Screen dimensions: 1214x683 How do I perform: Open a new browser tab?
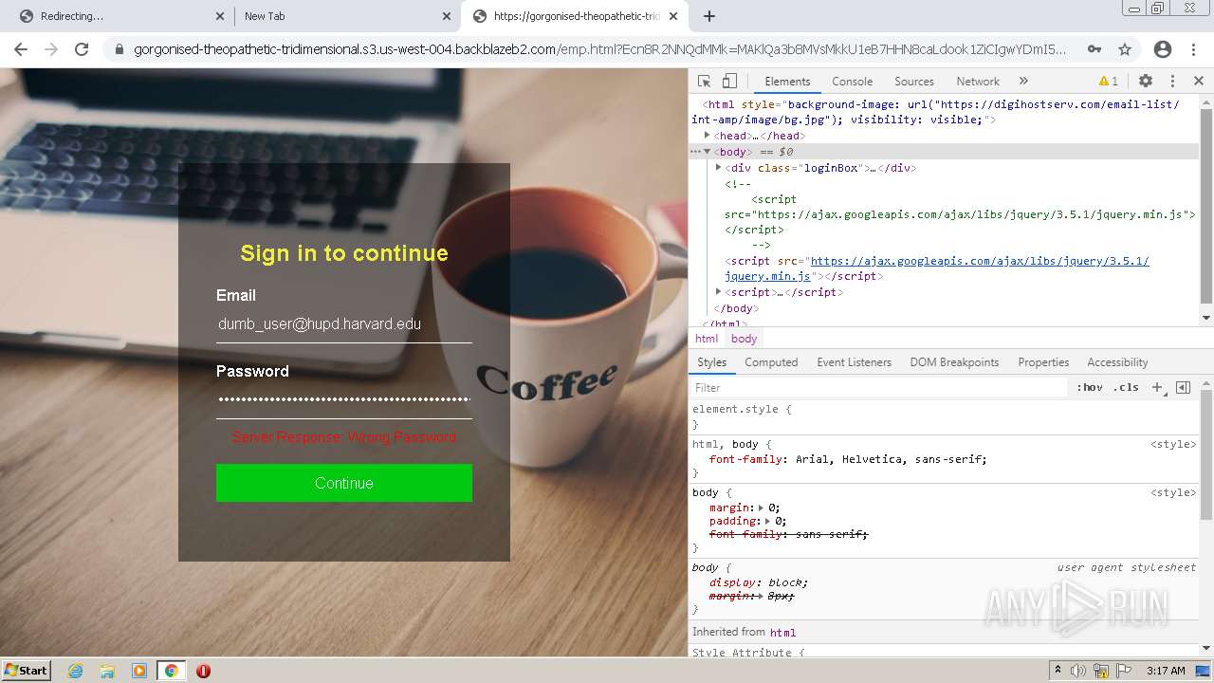pos(709,16)
